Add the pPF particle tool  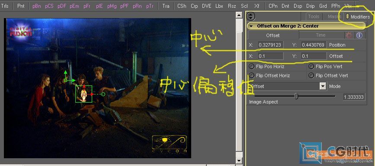point(125,6)
